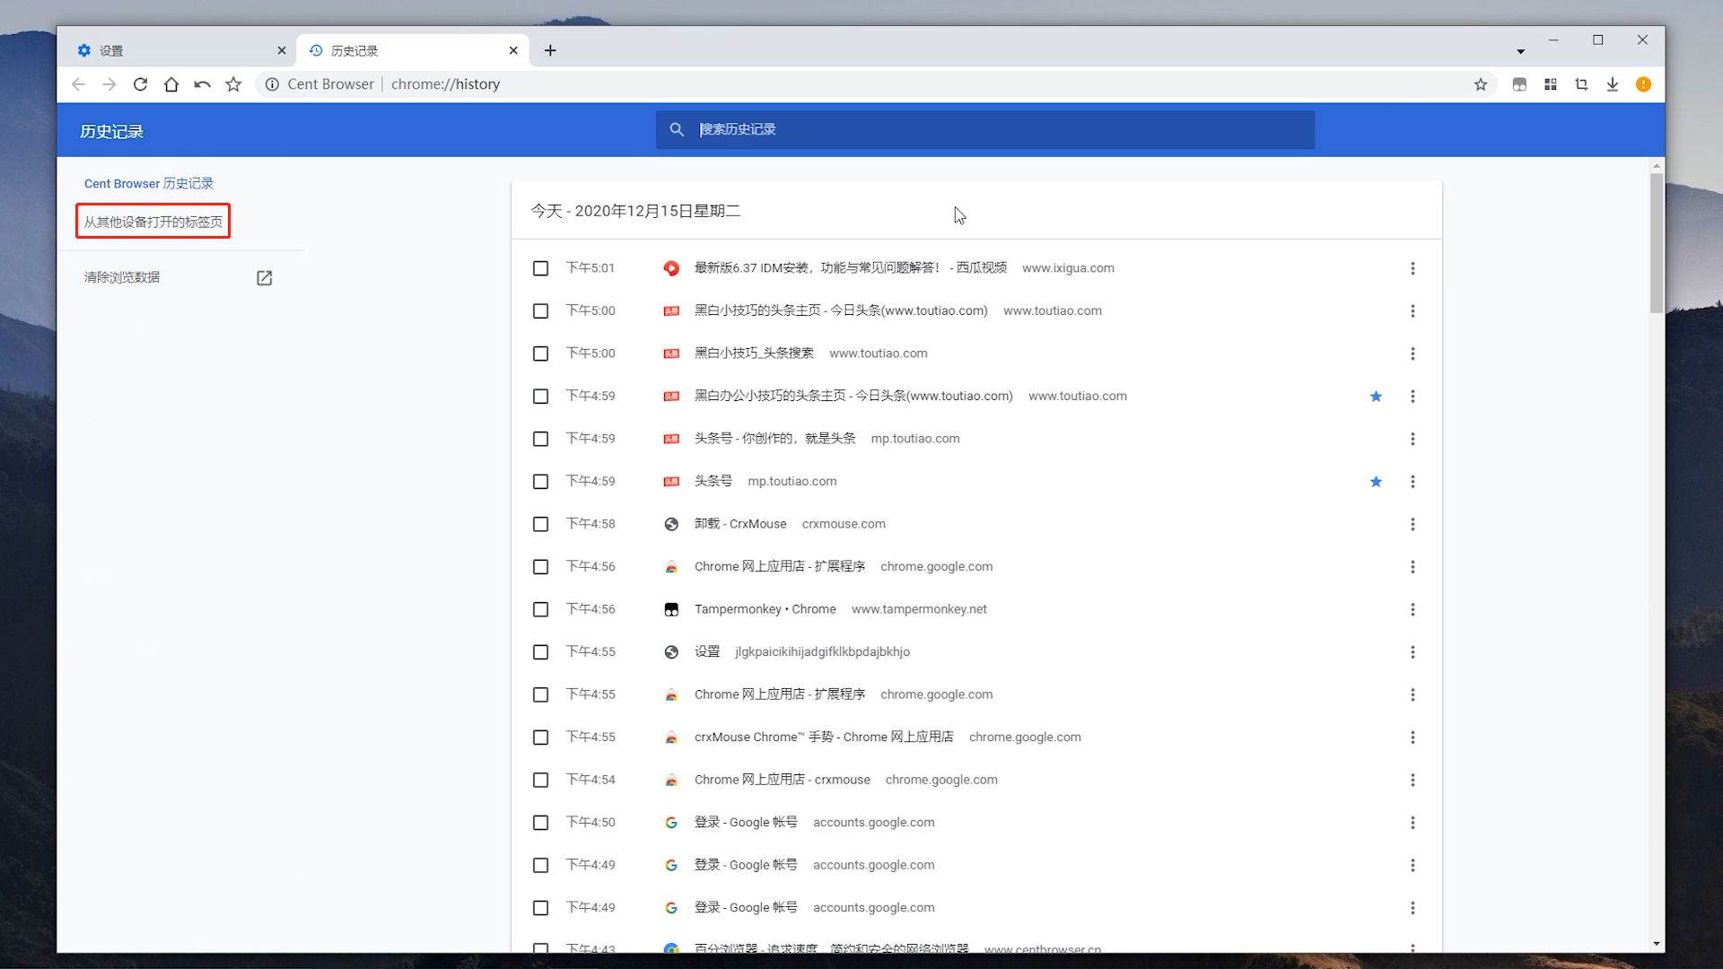Click the 清除浏览数据 link
The image size is (1723, 969).
click(x=122, y=277)
